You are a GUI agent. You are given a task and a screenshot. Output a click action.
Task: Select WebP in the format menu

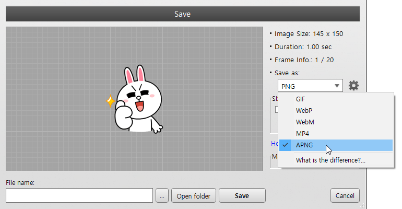304,111
